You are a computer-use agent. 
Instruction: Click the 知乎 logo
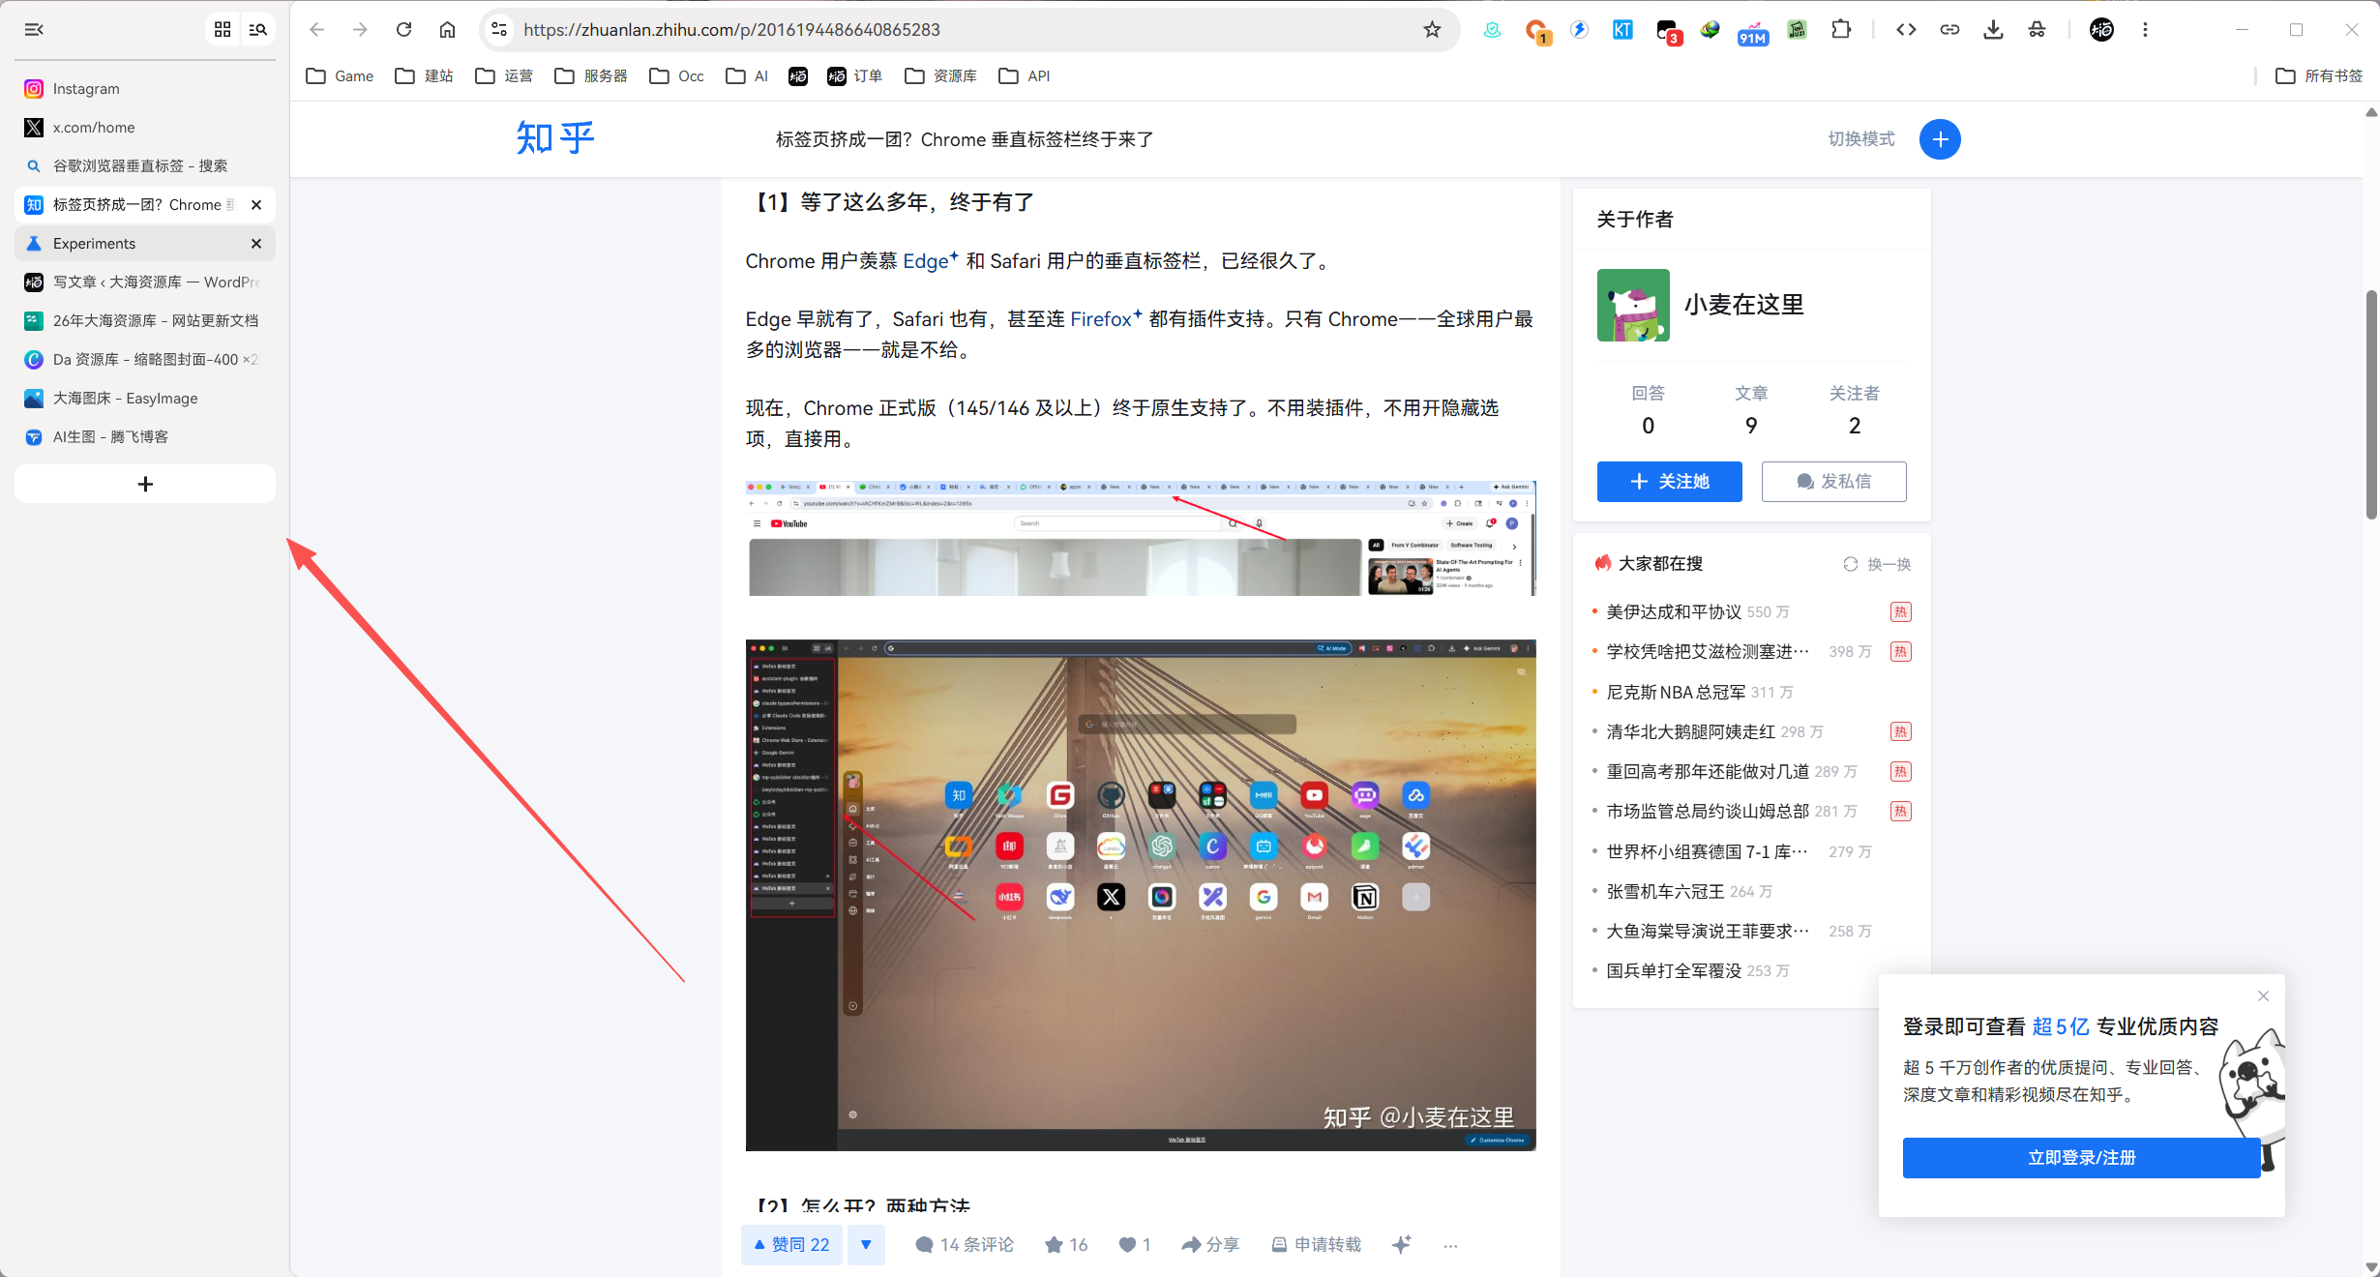554,138
